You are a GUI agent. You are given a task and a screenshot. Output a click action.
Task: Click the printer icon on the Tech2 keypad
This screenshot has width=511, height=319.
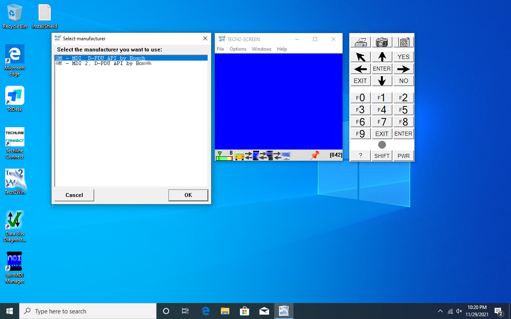tap(360, 41)
